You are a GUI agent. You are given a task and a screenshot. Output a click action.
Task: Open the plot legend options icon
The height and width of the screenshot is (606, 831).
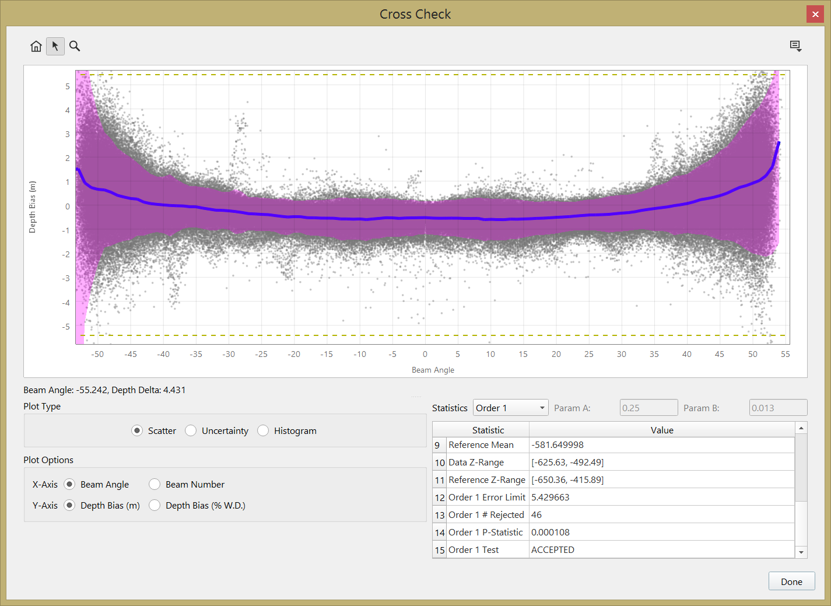[x=795, y=46]
